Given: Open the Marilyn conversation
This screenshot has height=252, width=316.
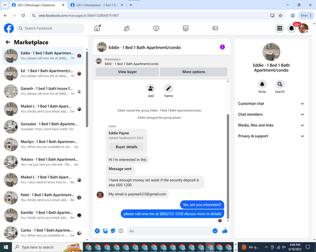Looking at the screenshot, I should tap(43, 144).
